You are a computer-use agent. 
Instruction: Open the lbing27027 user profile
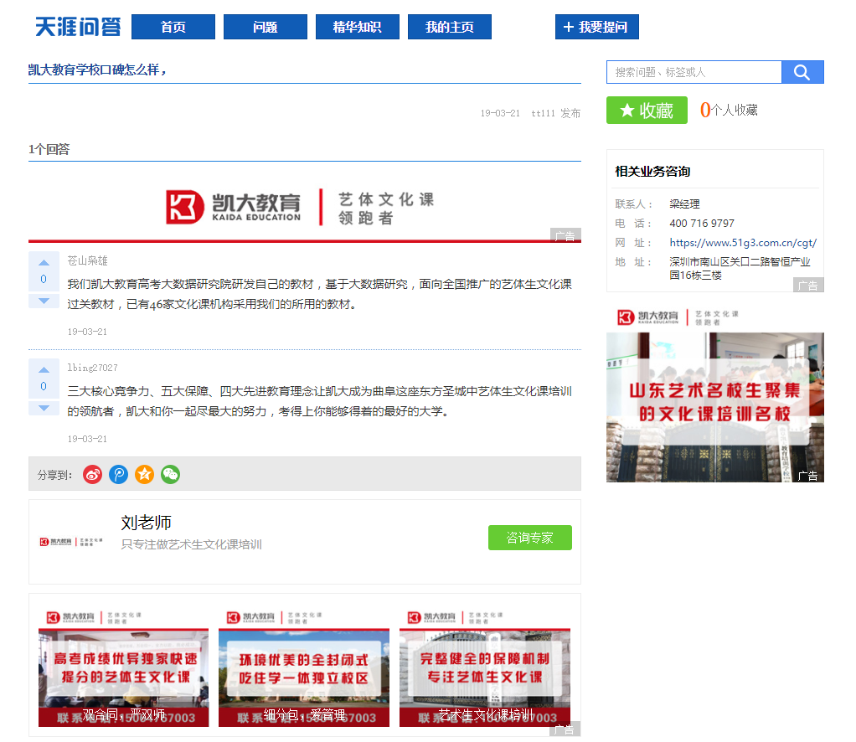click(x=92, y=368)
